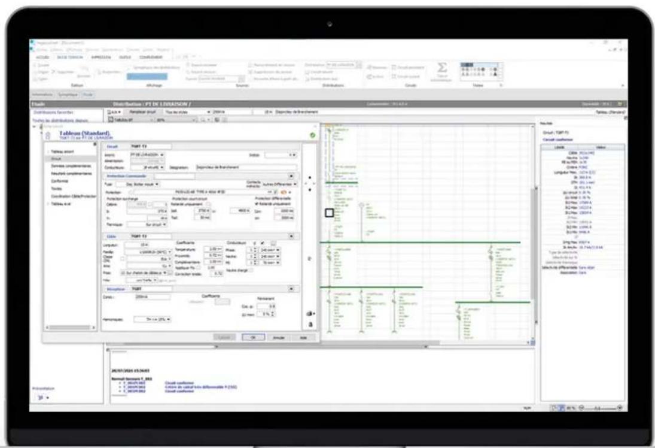Click the Tableau (Standard) dialog title icon
This screenshot has width=655, height=448.
tap(48, 135)
